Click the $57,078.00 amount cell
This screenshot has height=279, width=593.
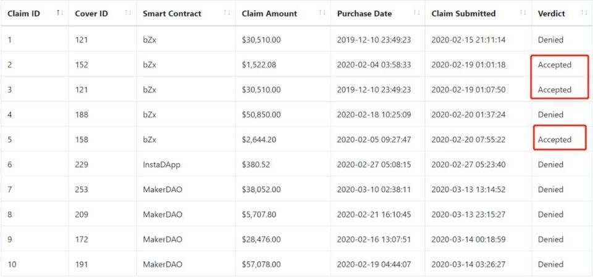[261, 264]
